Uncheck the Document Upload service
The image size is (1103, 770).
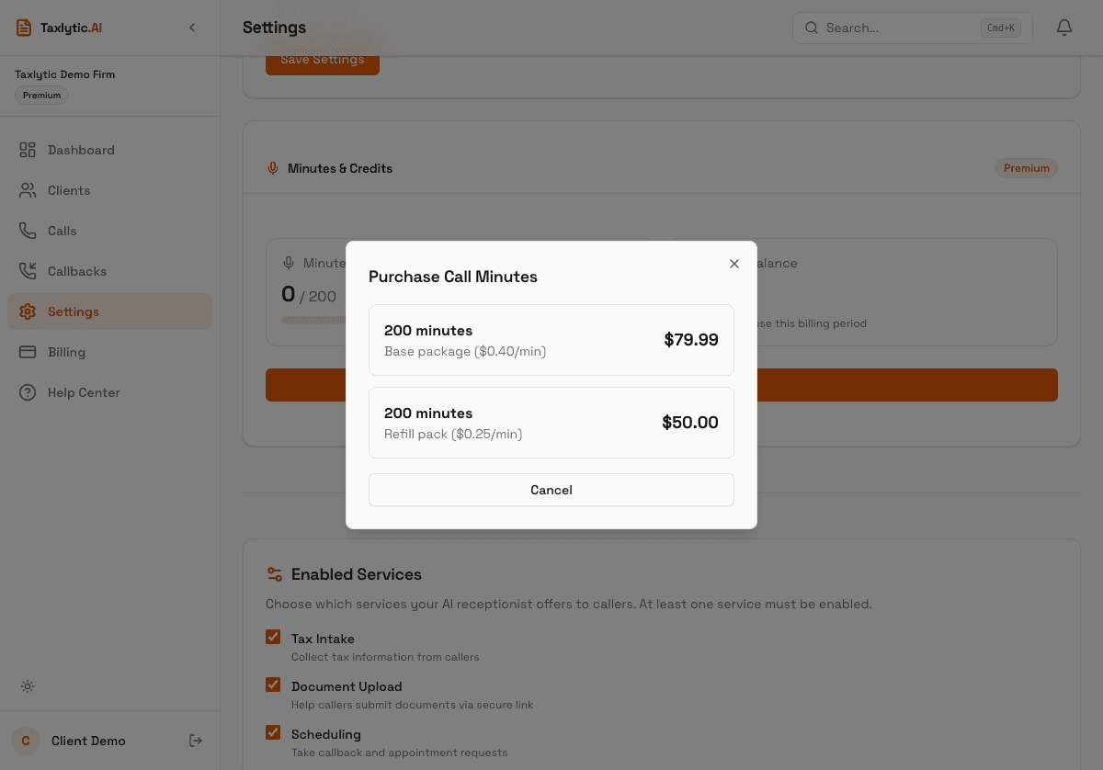(273, 685)
